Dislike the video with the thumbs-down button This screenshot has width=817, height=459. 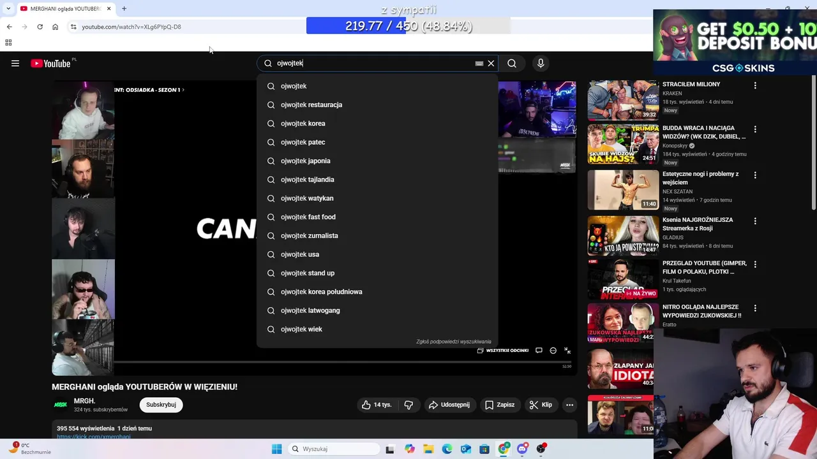(408, 405)
